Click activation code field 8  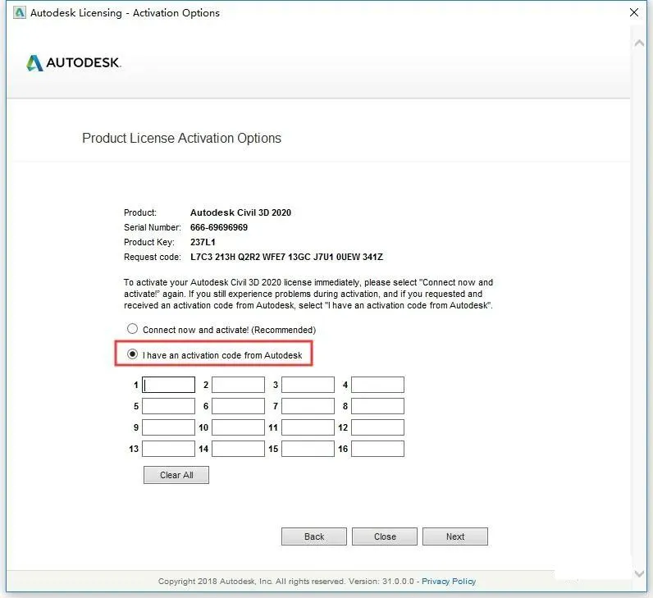[377, 406]
